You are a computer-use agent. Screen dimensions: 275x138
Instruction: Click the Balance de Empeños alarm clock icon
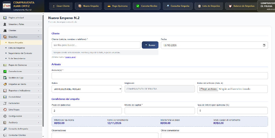click(x=230, y=6)
